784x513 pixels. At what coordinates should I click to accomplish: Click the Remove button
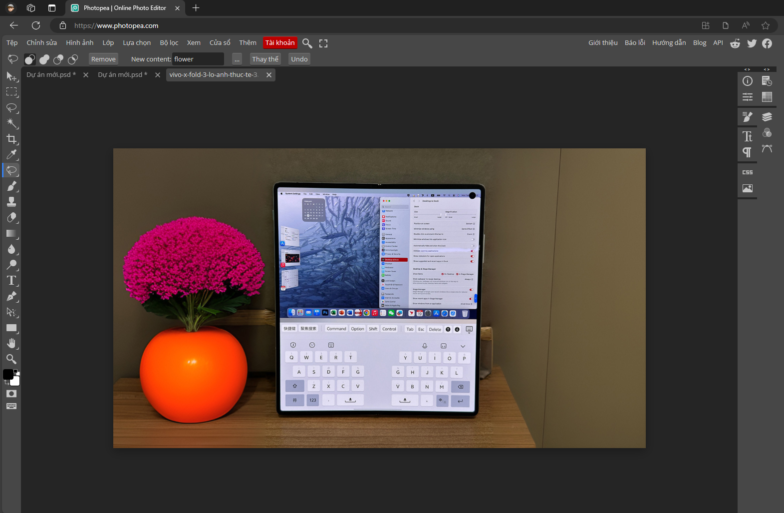coord(103,59)
